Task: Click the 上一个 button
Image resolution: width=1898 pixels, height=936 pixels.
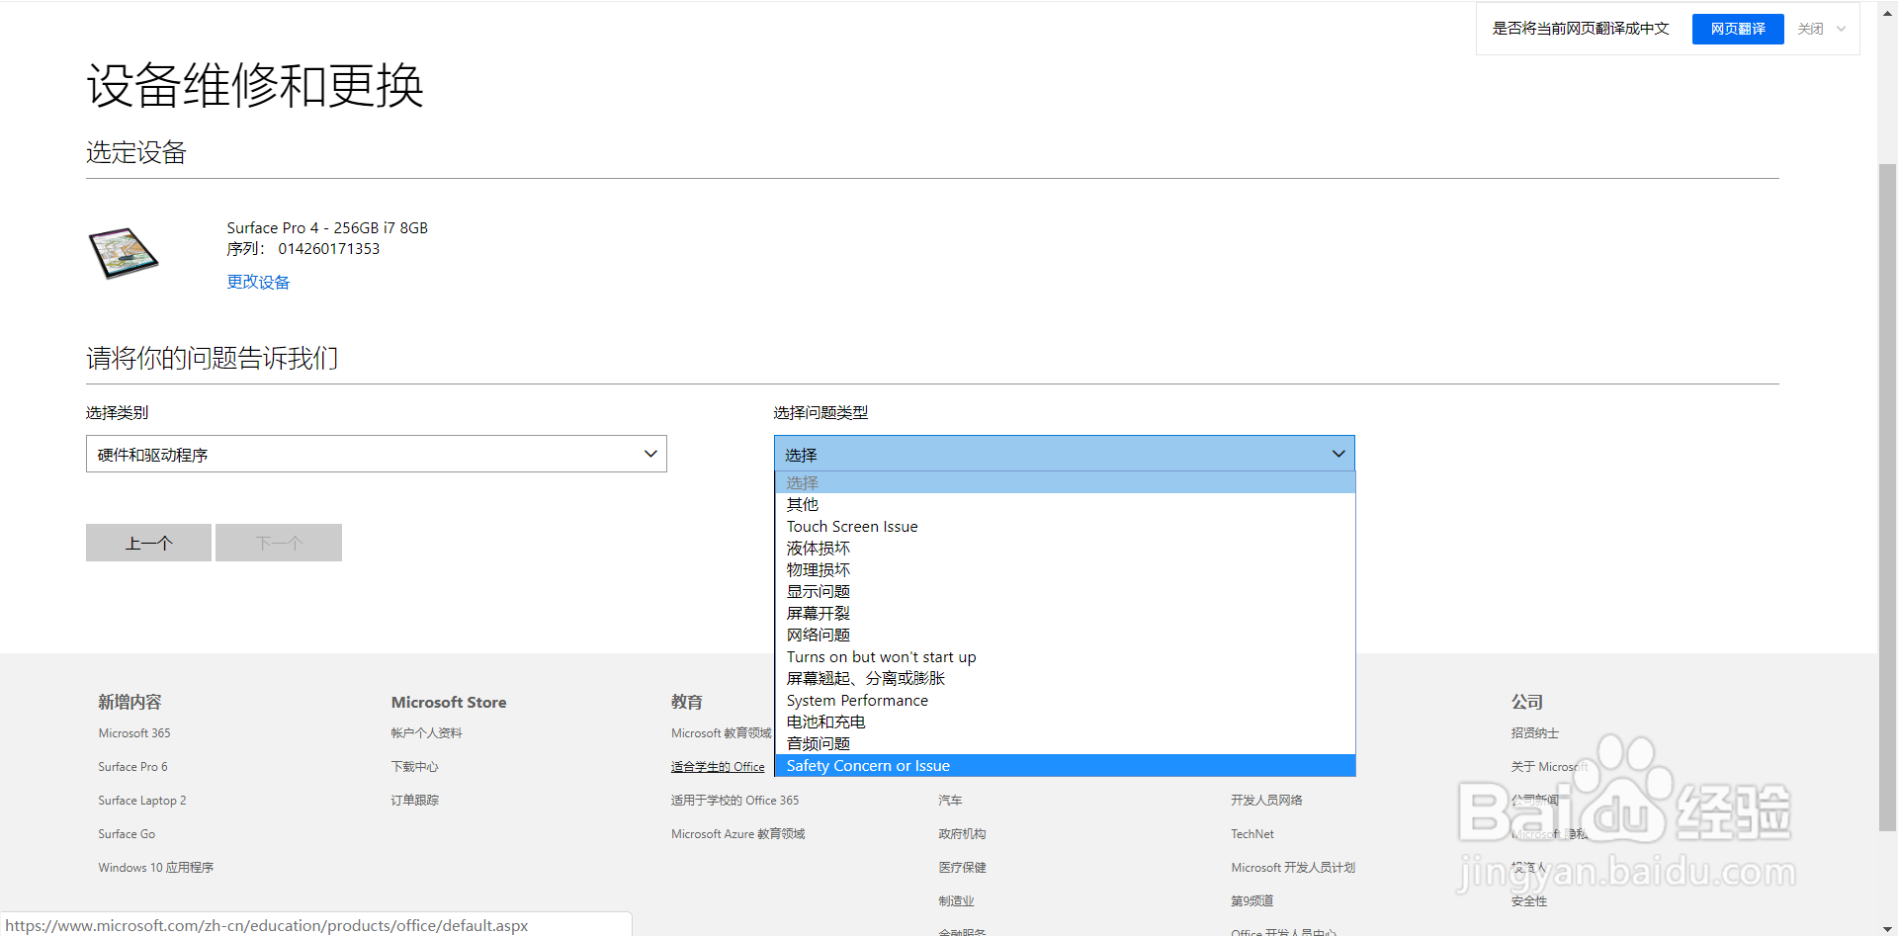Action: pos(148,543)
